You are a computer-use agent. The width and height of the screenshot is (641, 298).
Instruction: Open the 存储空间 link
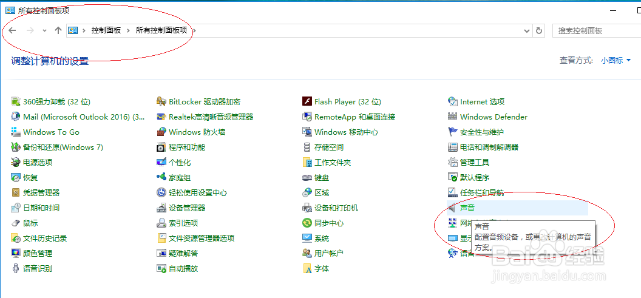pyautogui.click(x=328, y=147)
